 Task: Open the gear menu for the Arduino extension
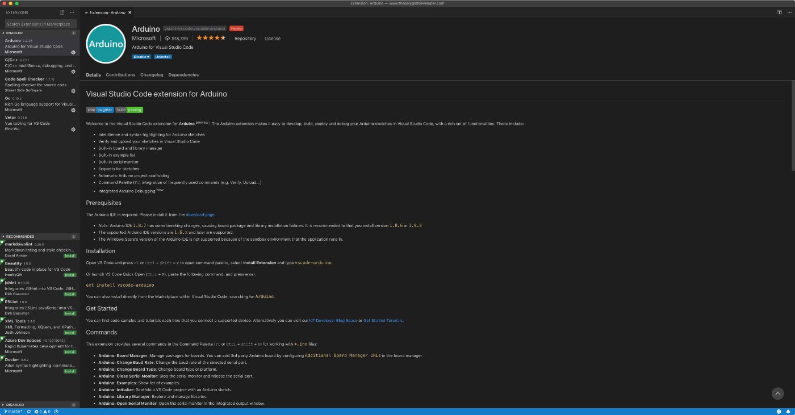73,52
